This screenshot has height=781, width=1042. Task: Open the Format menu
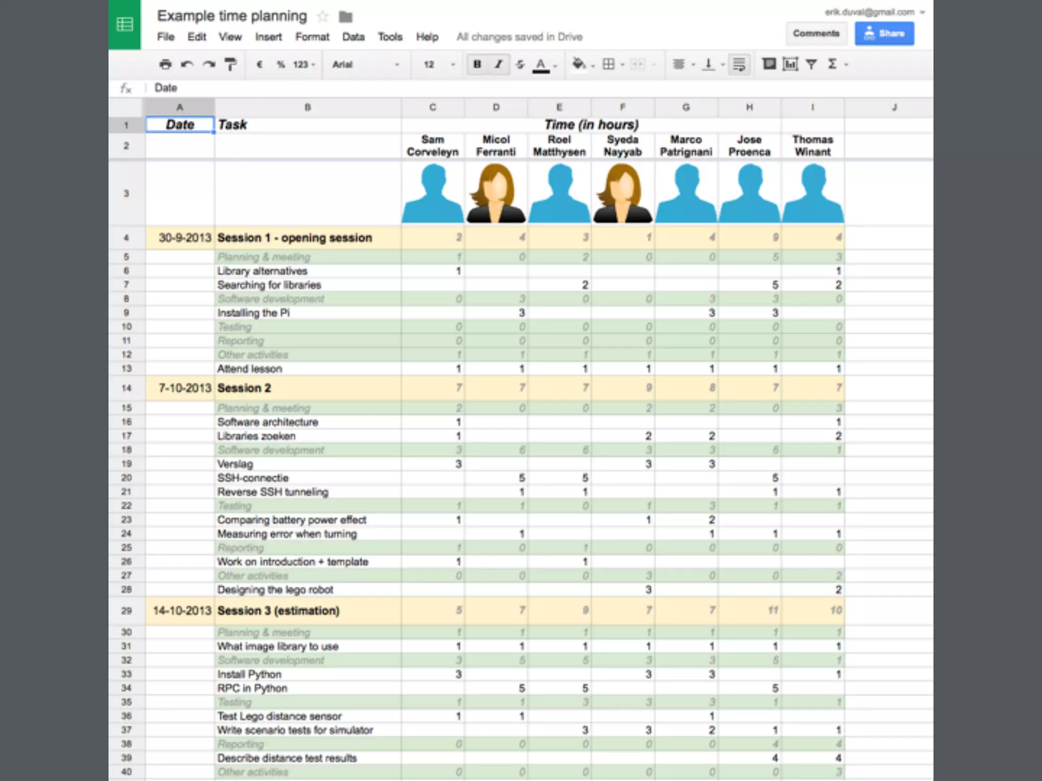pyautogui.click(x=312, y=37)
